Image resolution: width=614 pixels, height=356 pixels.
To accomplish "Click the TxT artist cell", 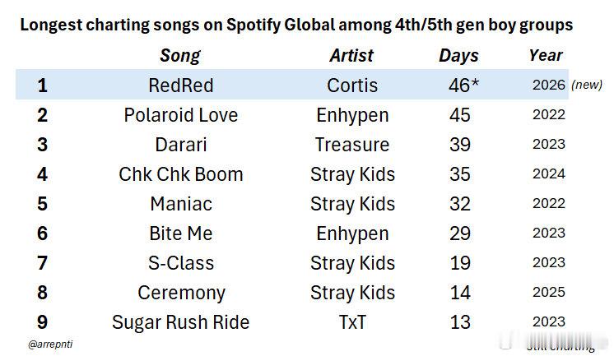I will tap(352, 322).
